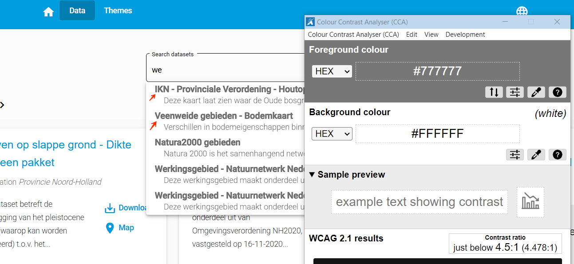The image size is (574, 264).
Task: Switch to the Themes tab
Action: (x=118, y=11)
